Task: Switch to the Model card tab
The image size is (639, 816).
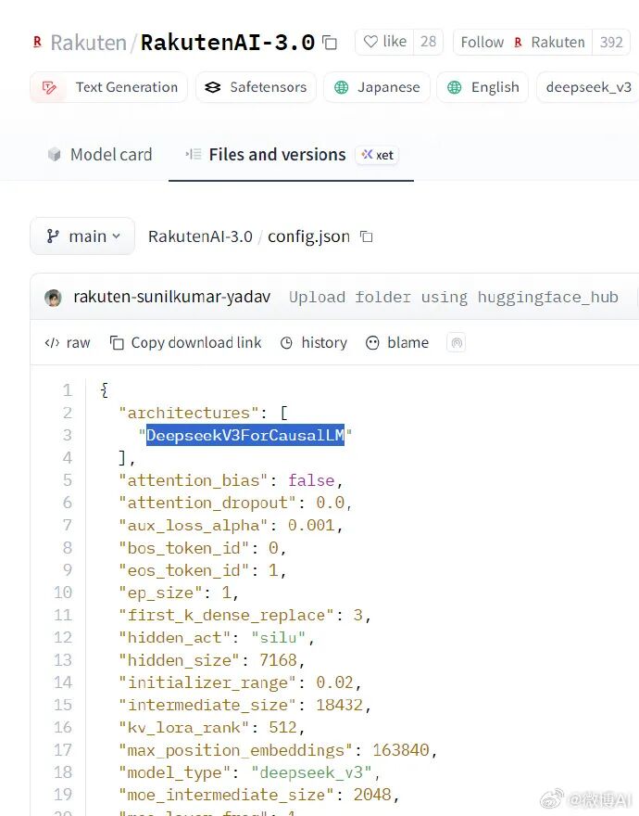Action: tap(99, 155)
